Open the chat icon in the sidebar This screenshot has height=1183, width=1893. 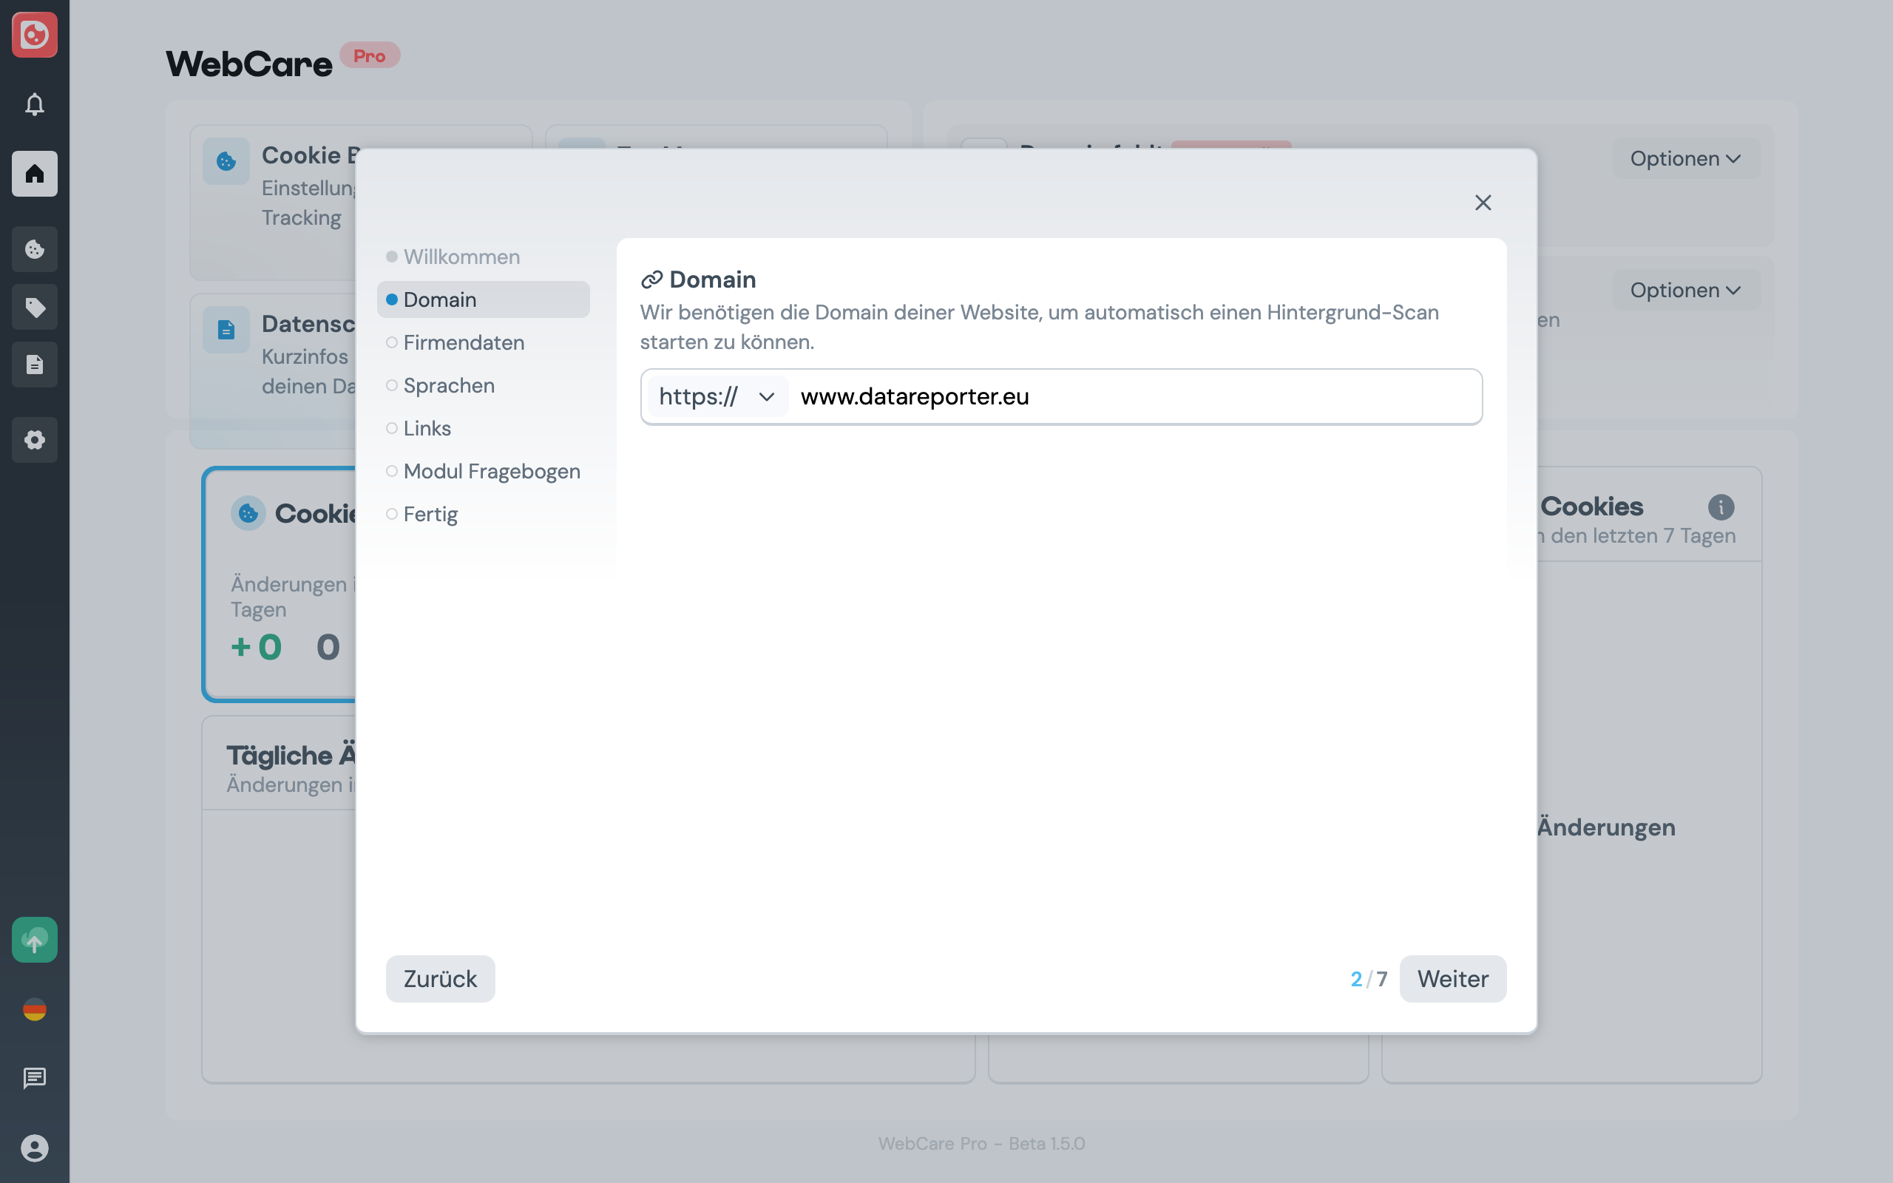click(35, 1078)
